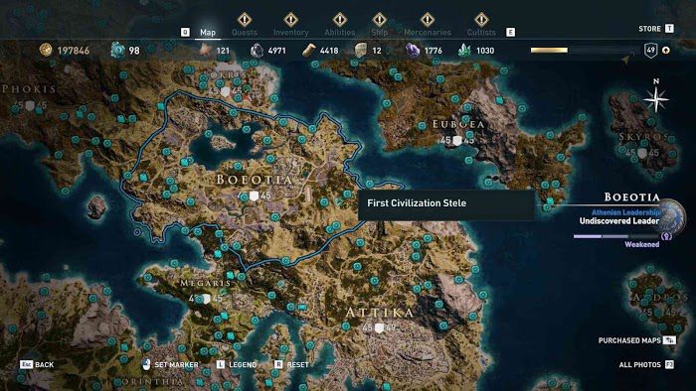Image resolution: width=696 pixels, height=391 pixels.
Task: Reset the map view
Action: click(x=291, y=364)
